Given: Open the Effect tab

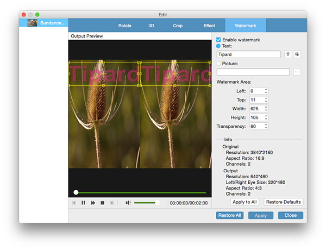Looking at the screenshot, I should tap(209, 26).
